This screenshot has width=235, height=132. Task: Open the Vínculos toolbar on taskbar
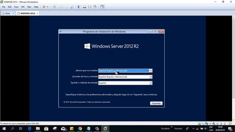(178, 129)
